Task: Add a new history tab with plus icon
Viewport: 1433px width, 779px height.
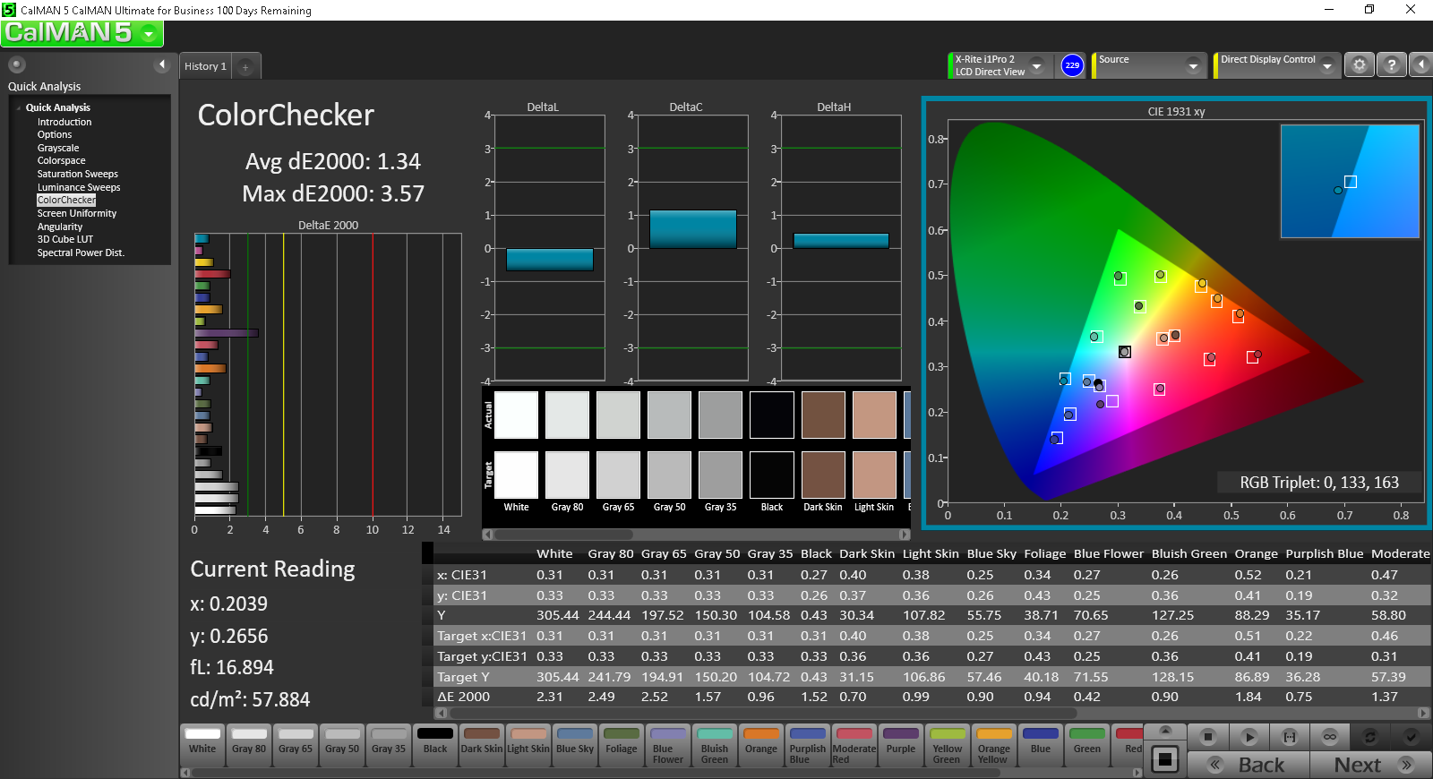Action: pyautogui.click(x=245, y=67)
